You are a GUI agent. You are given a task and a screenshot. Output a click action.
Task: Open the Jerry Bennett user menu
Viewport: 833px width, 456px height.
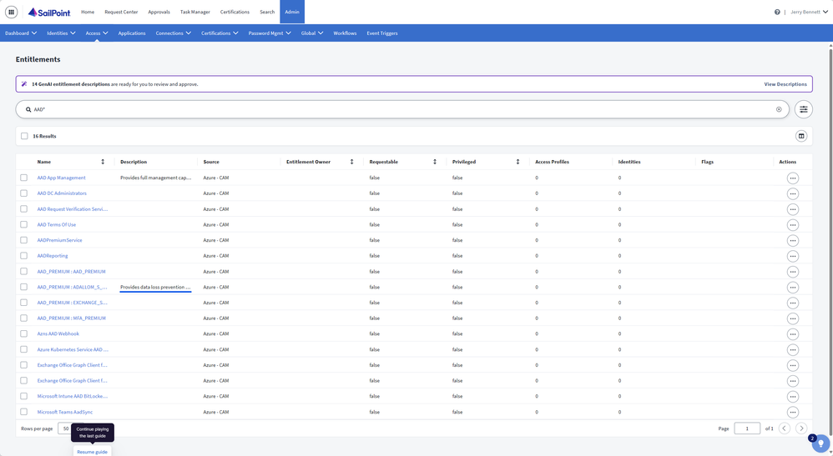click(809, 12)
